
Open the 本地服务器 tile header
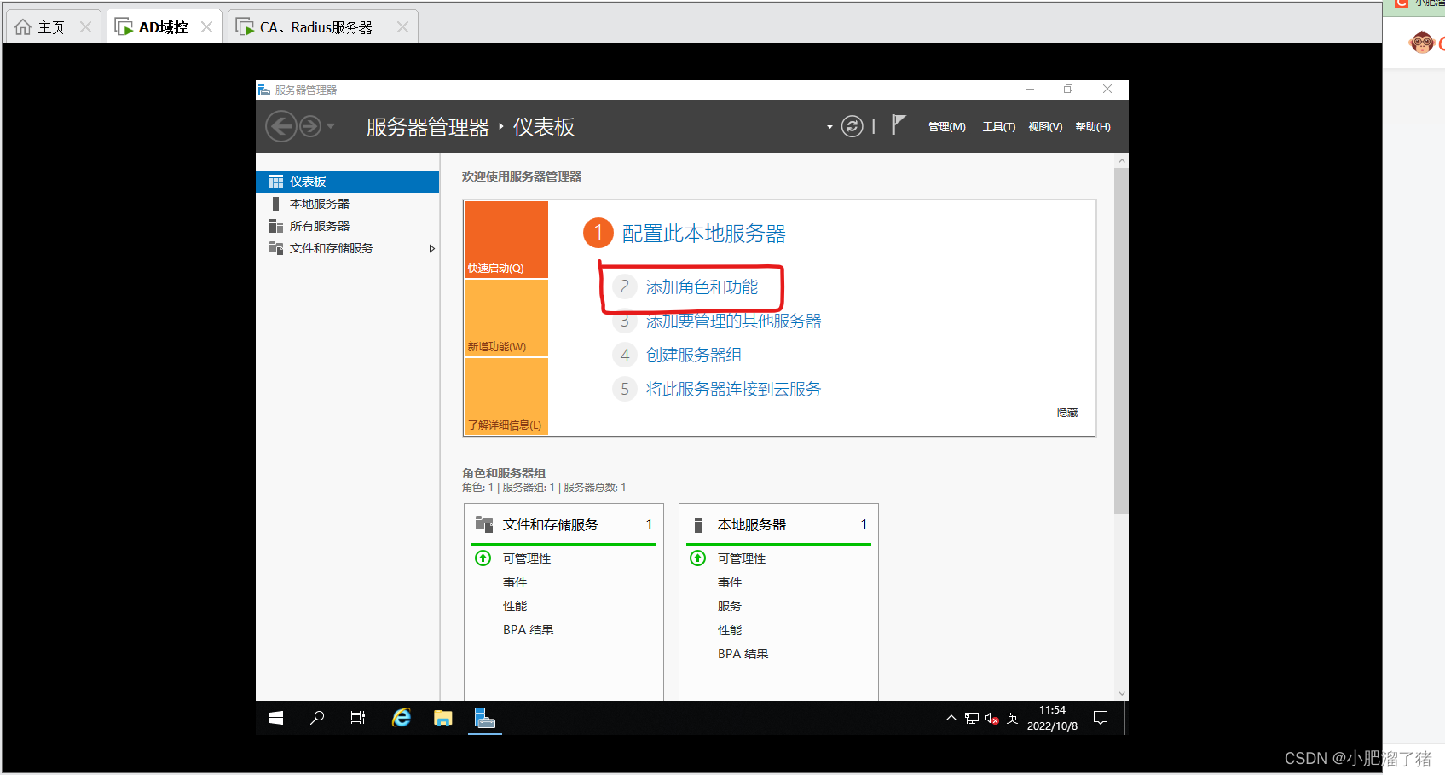(x=778, y=524)
